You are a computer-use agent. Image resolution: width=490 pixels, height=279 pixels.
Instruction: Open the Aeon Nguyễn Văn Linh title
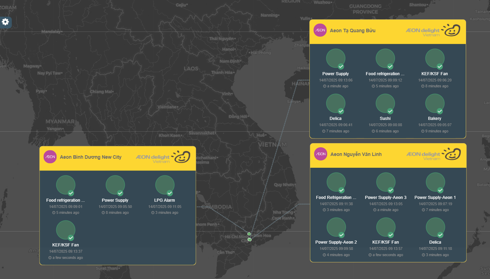coord(356,154)
